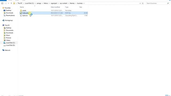Click the Back navigation arrow
This screenshot has width=171, height=96.
click(2, 3)
